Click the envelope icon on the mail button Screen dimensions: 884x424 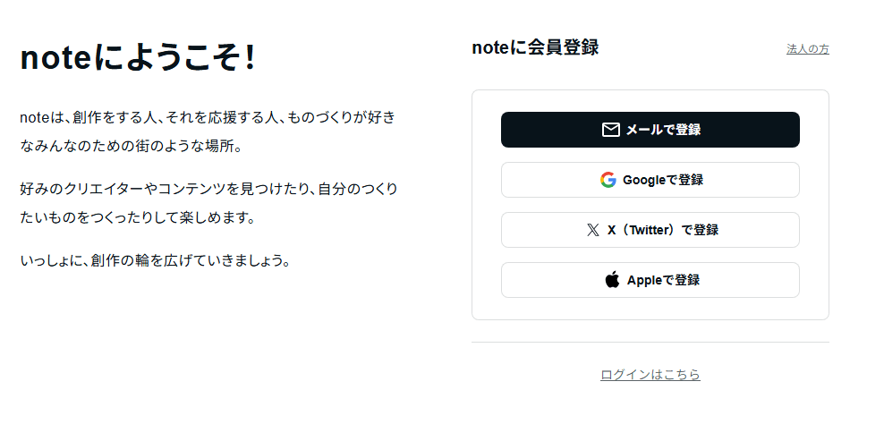[x=611, y=130]
